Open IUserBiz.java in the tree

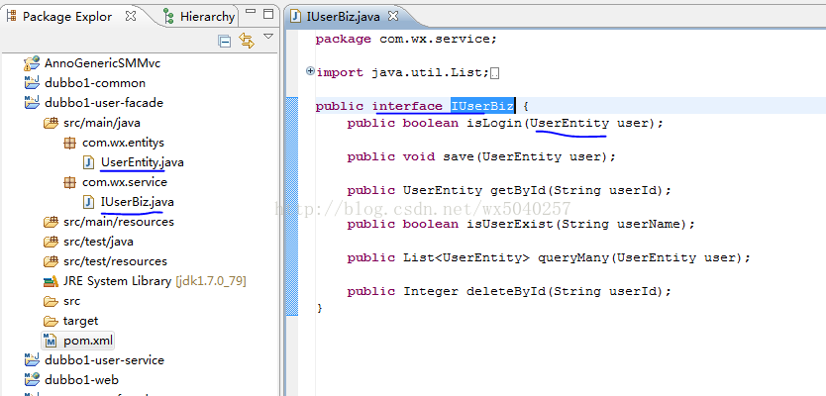137,202
